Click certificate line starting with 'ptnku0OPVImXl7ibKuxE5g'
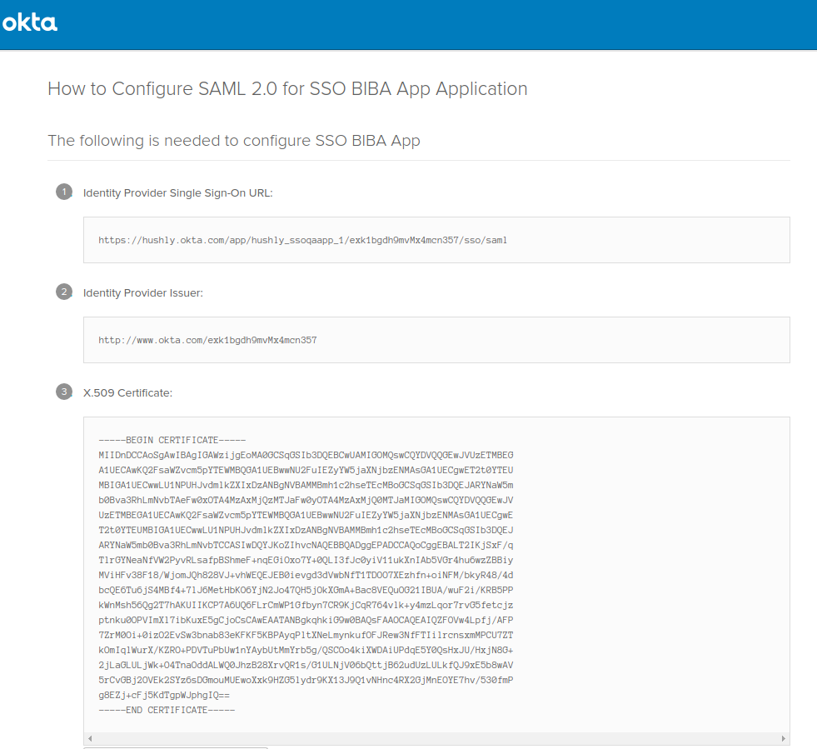Viewport: 817px width, 749px height. 306,620
